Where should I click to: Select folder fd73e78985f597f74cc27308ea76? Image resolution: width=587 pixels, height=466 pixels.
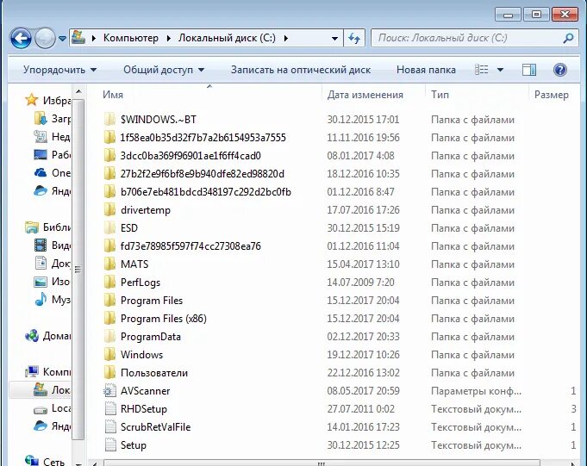point(190,246)
